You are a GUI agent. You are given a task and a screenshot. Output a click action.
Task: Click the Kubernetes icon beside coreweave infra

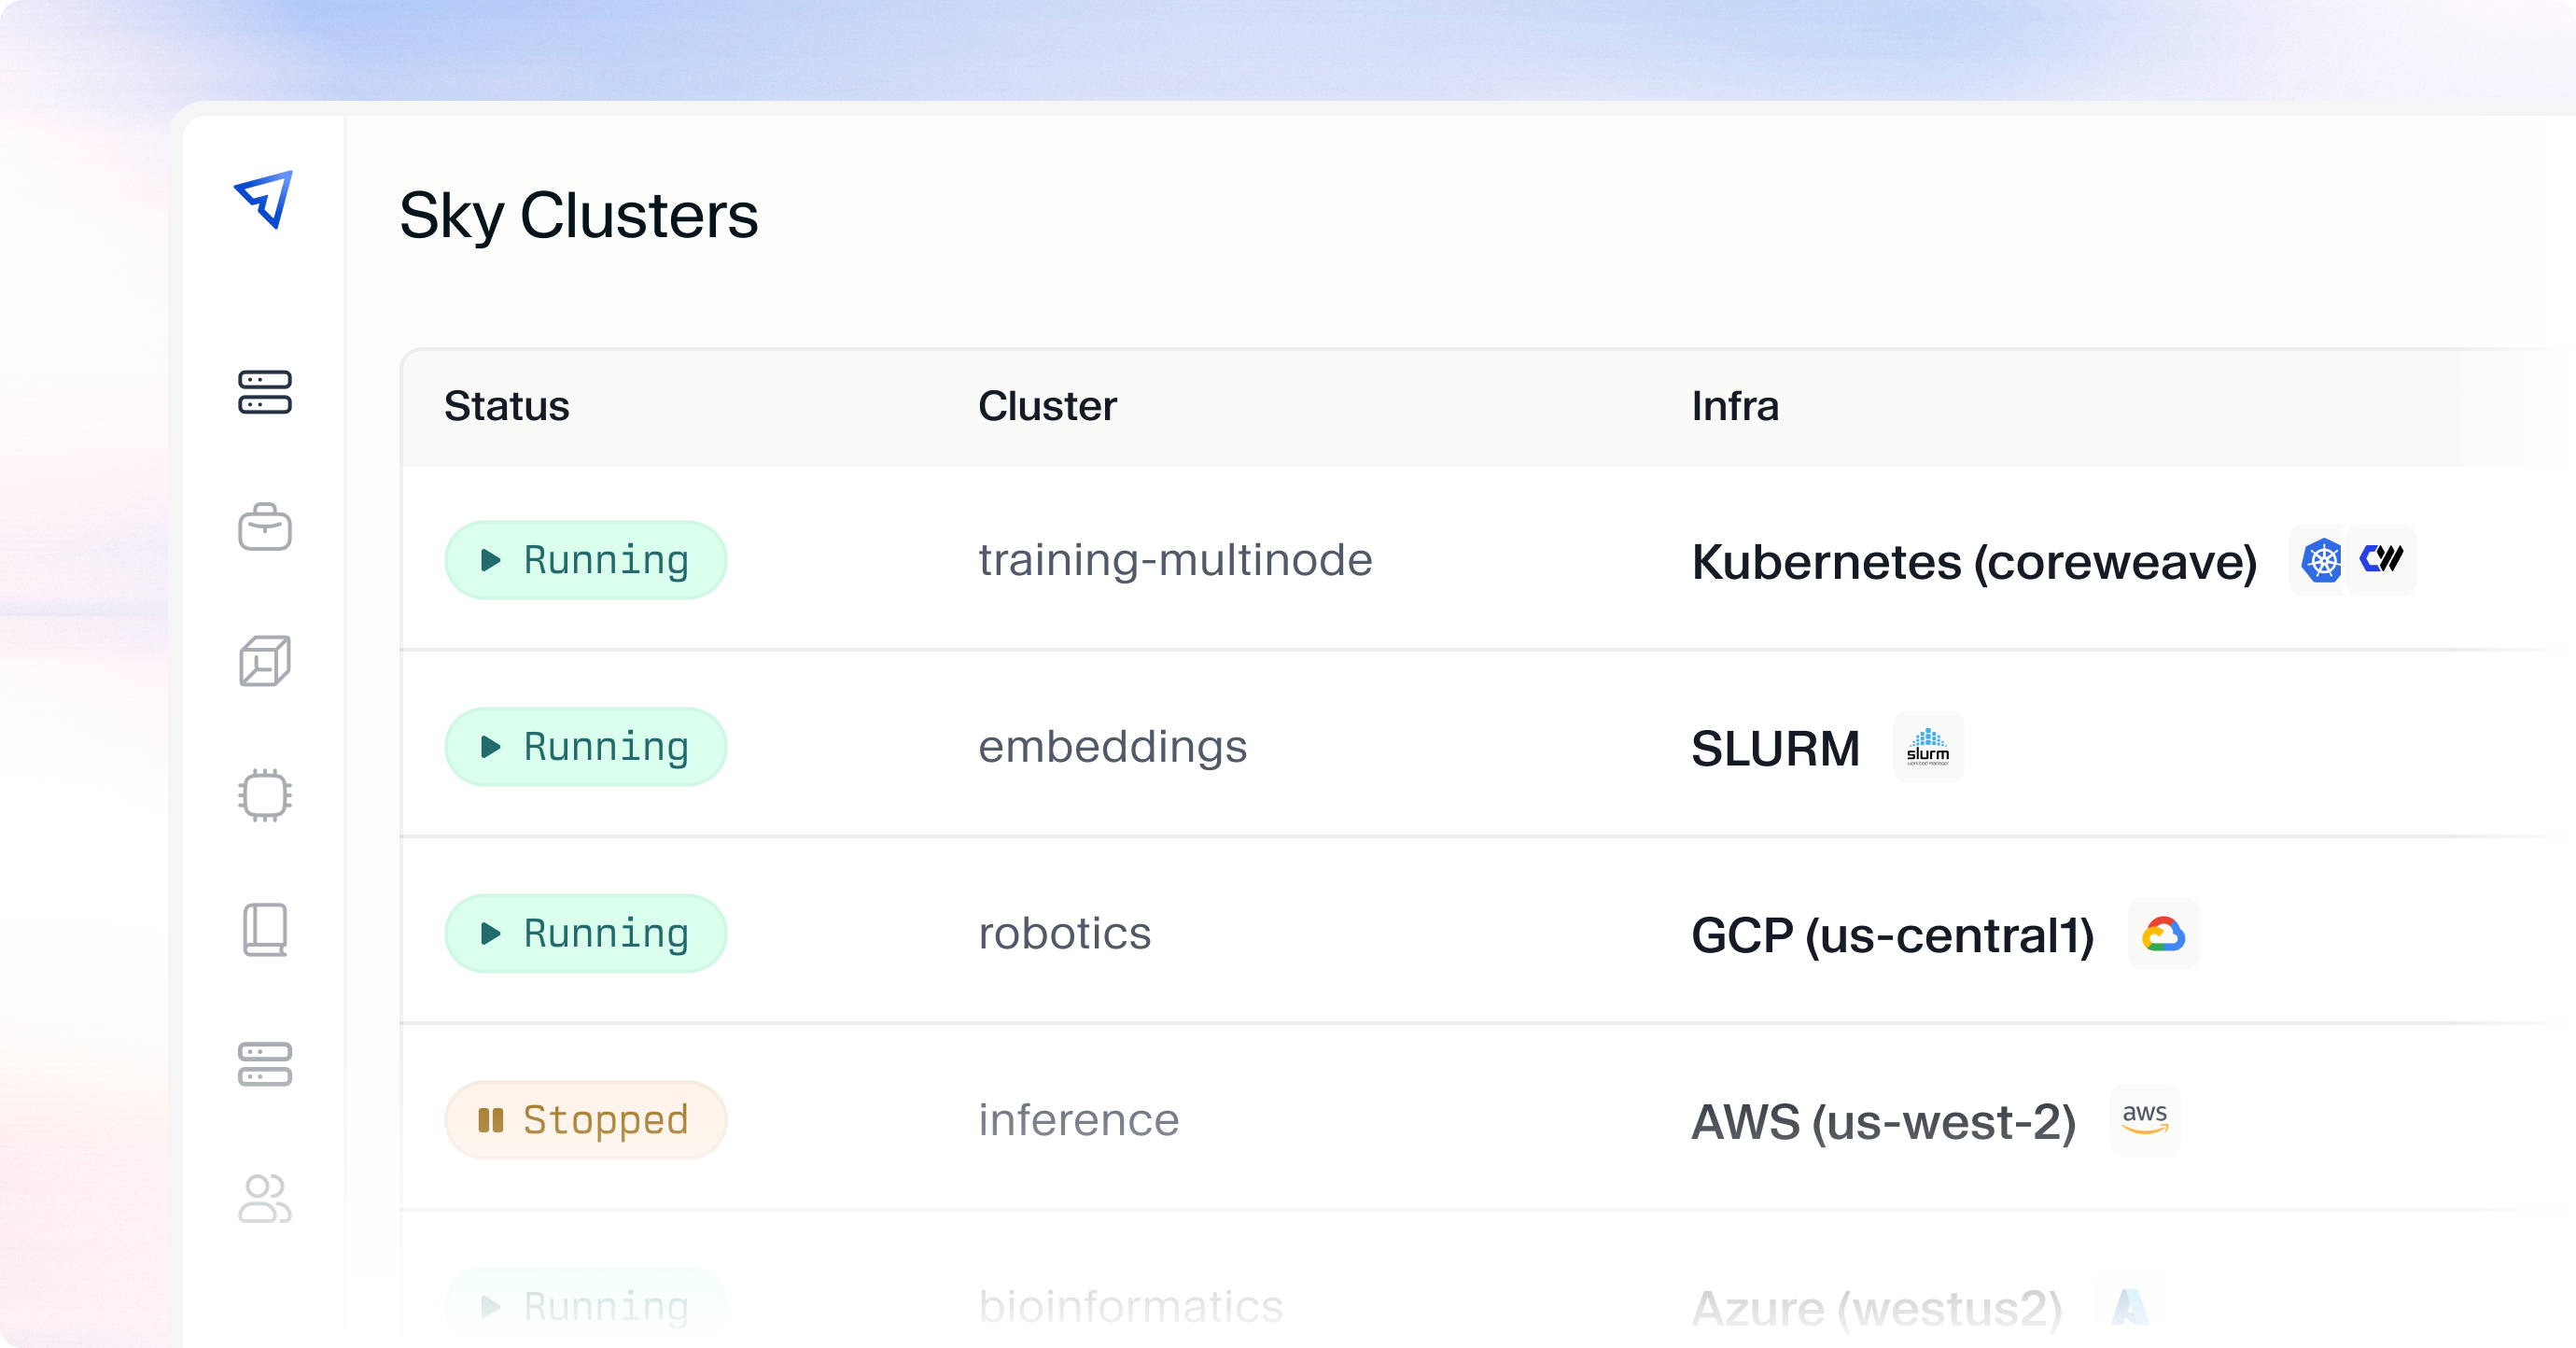click(2322, 560)
